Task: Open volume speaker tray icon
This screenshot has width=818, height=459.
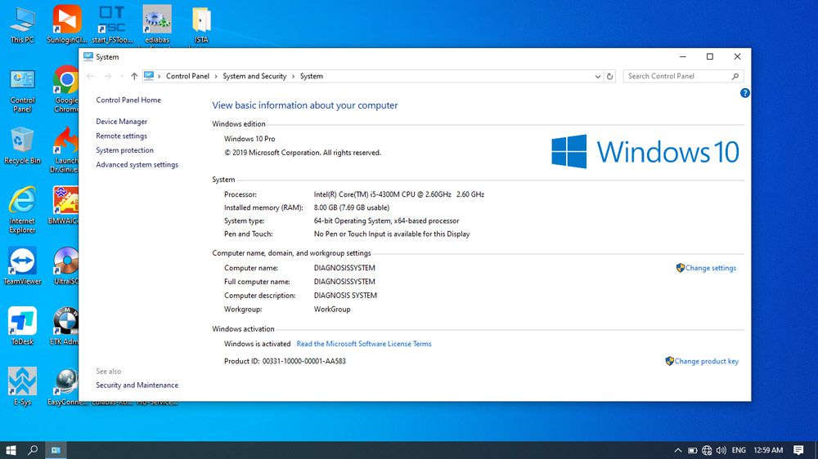Action: pos(721,450)
